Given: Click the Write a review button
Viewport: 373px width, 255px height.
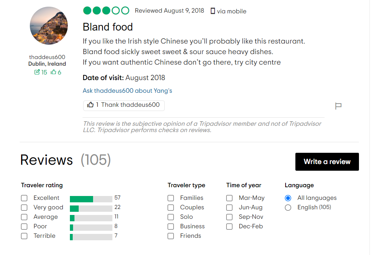Looking at the screenshot, I should [327, 162].
